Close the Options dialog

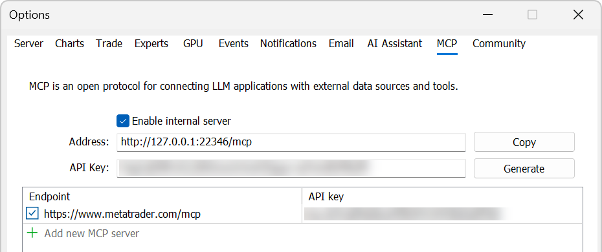click(x=578, y=15)
